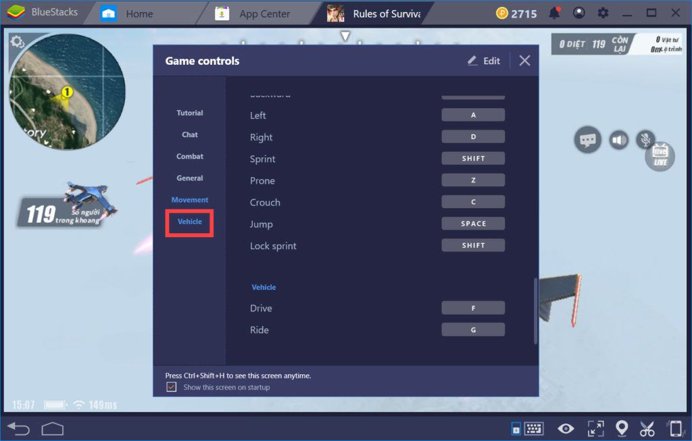Click the Crouch label
Viewport: 692px width, 441px height.
(x=265, y=203)
